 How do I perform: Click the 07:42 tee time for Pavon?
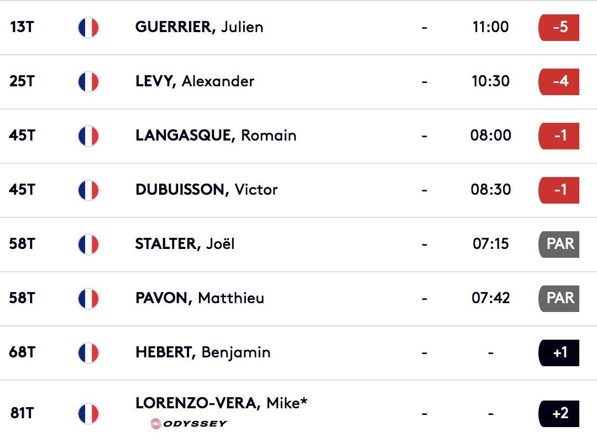click(490, 298)
